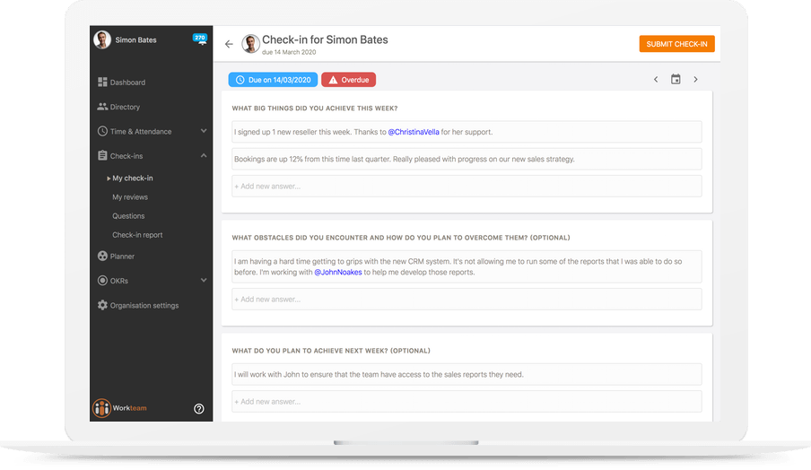
Task: Open Dashboard from the sidebar
Action: 127,83
